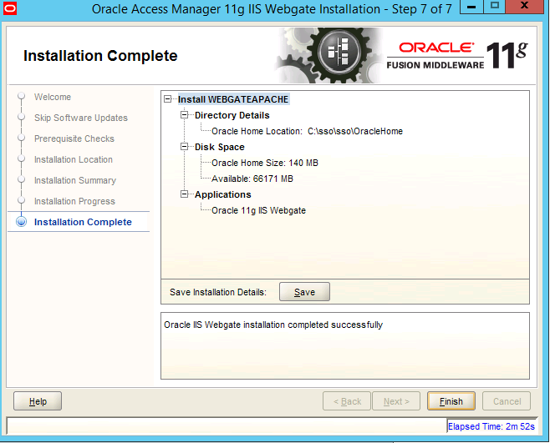
Task: Go to the Installation Location step
Action: click(74, 159)
